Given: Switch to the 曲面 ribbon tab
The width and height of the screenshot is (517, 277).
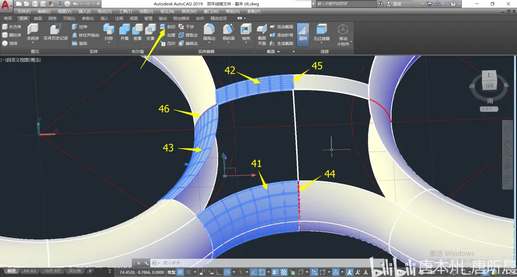Looking at the screenshot, I should 38,19.
